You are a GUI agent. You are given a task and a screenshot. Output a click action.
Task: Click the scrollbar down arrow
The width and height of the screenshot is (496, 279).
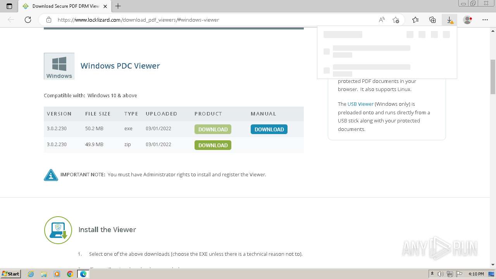click(x=493, y=265)
